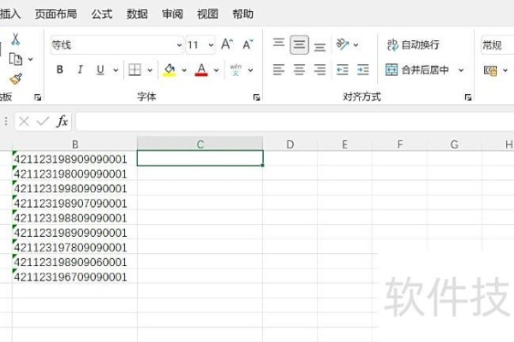
Task: Expand the phonetic guide dropdown arrow
Action: click(250, 70)
